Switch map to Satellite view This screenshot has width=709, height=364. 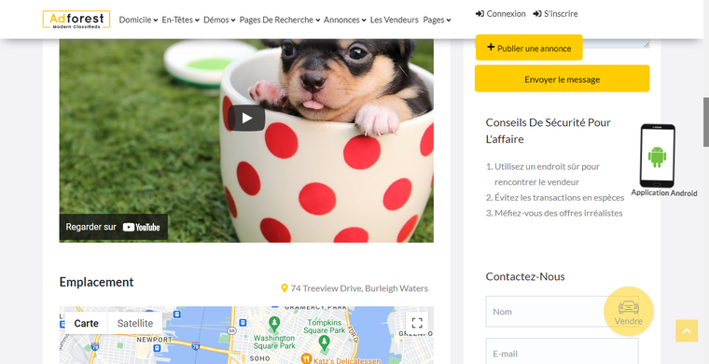135,323
